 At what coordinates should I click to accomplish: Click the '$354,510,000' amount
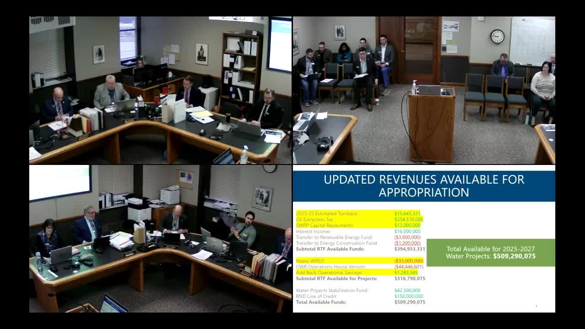[409, 219]
